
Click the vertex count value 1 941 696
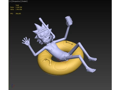click(x=19, y=9)
